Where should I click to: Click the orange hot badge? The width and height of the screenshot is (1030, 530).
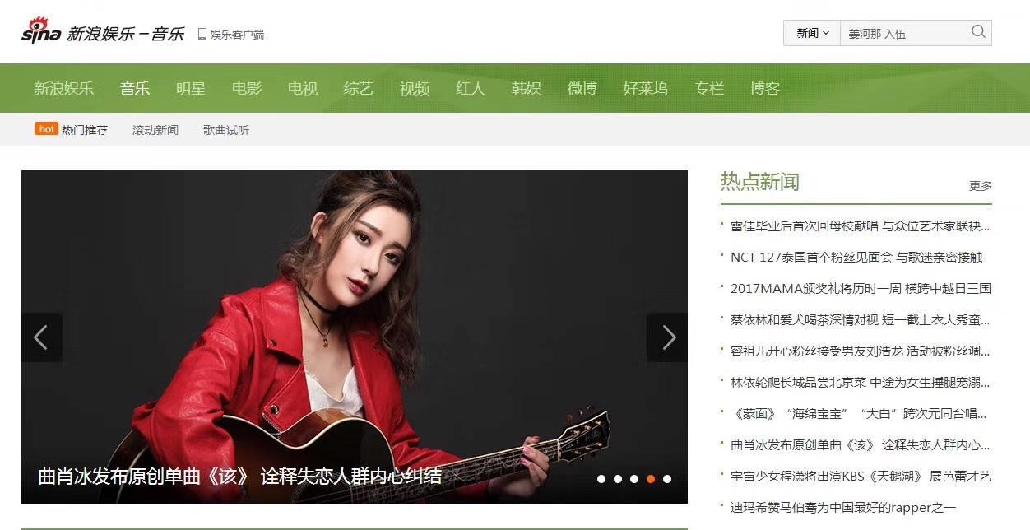46,129
